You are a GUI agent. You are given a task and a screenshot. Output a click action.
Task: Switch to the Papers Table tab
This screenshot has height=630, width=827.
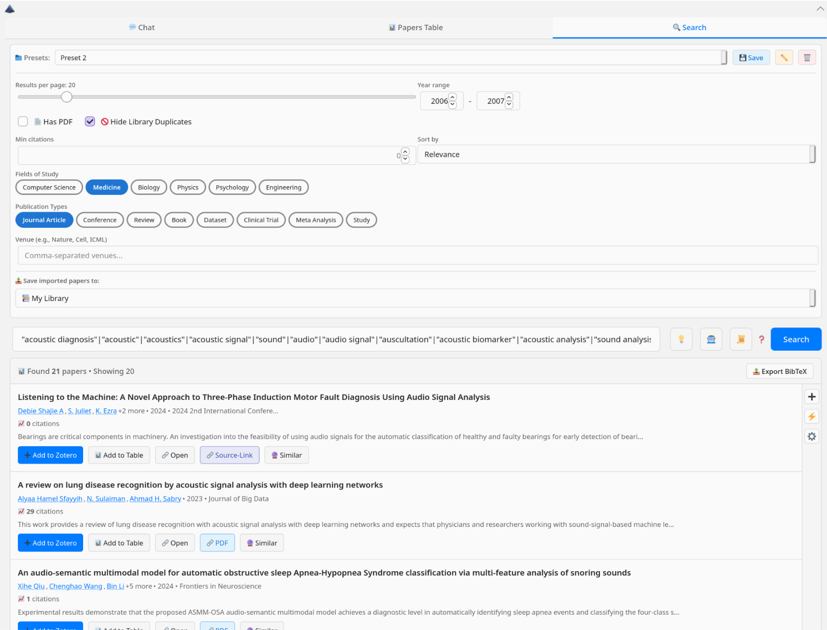[x=416, y=27]
